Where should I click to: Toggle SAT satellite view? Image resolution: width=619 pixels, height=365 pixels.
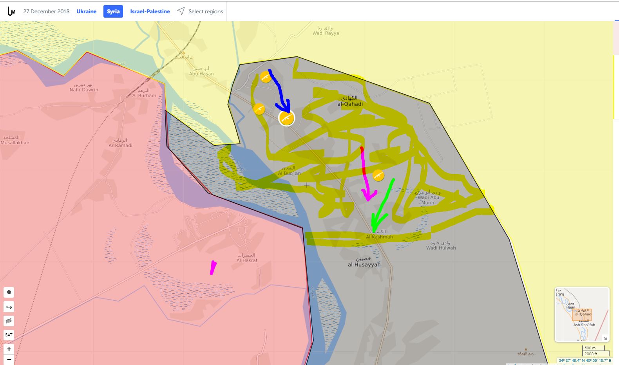point(9,335)
